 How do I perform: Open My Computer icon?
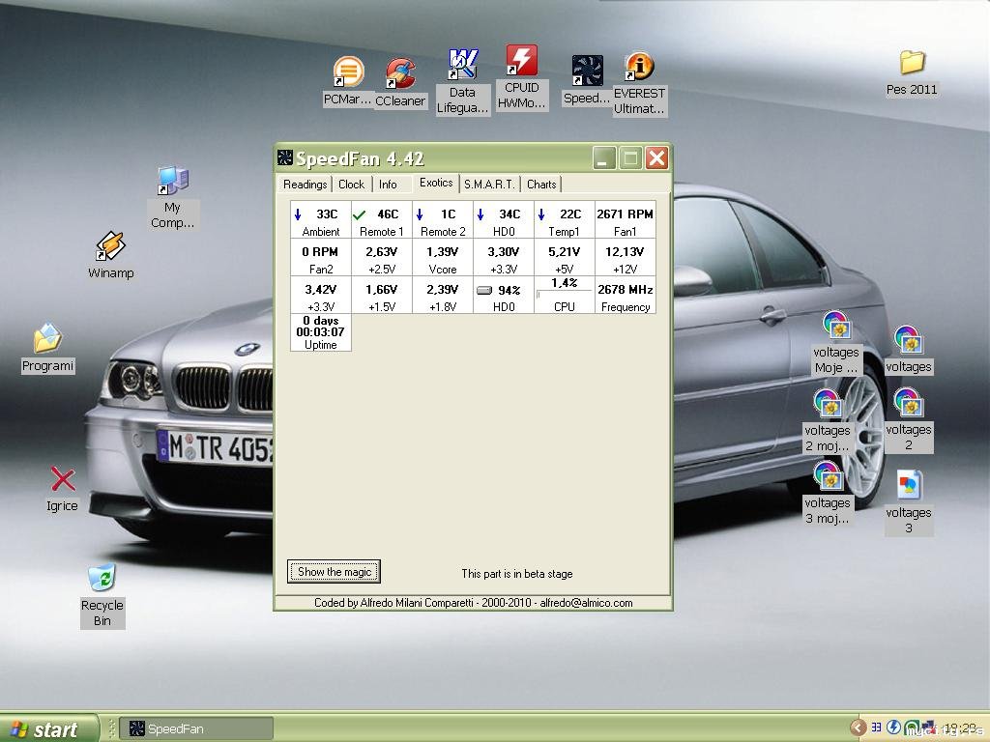(172, 181)
